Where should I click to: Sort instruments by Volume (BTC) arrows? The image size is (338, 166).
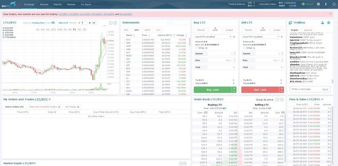coord(174,35)
